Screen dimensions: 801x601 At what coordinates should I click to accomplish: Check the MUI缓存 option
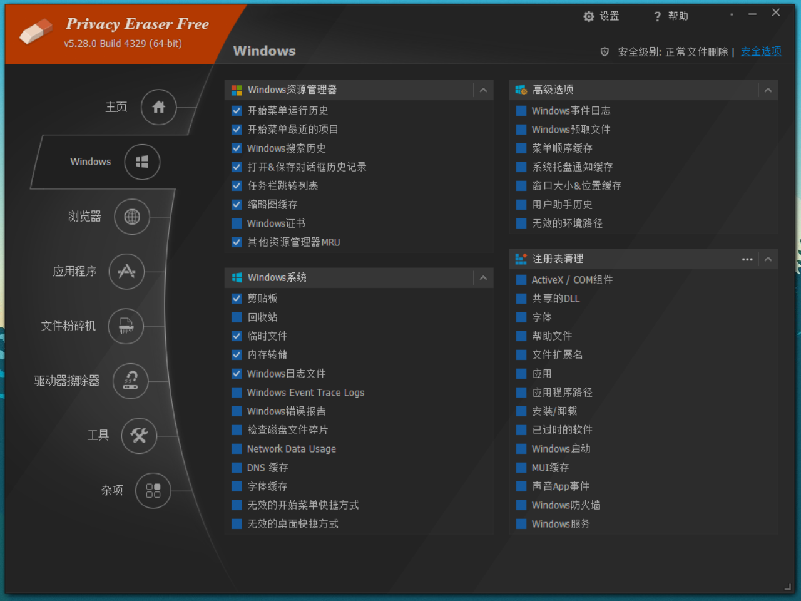[x=521, y=468]
